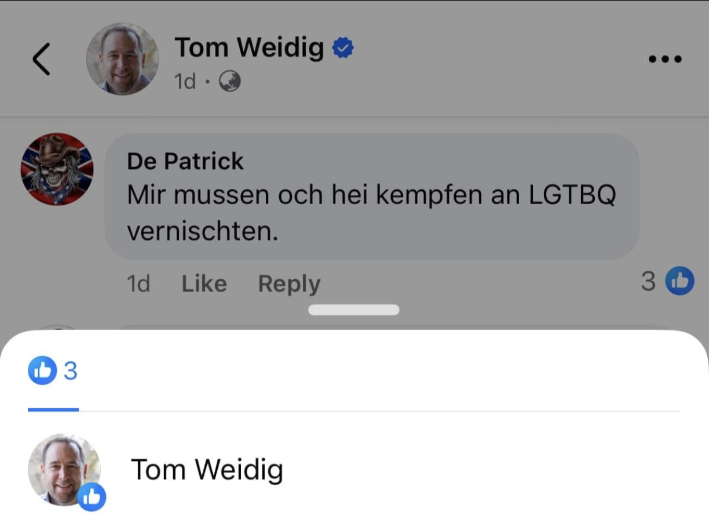Click blue like reaction icon beside comment count

679,281
